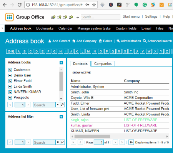Click the plus icon beside the search box
Screen dimensions: 173x153
pos(78,17)
